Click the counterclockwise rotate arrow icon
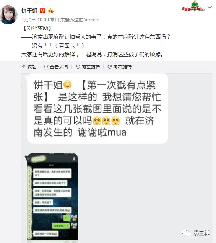Screen dimensions: 216x243 78,67
